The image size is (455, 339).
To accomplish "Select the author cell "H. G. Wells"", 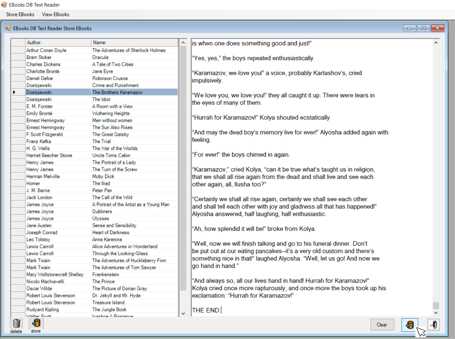I will click(x=58, y=148).
